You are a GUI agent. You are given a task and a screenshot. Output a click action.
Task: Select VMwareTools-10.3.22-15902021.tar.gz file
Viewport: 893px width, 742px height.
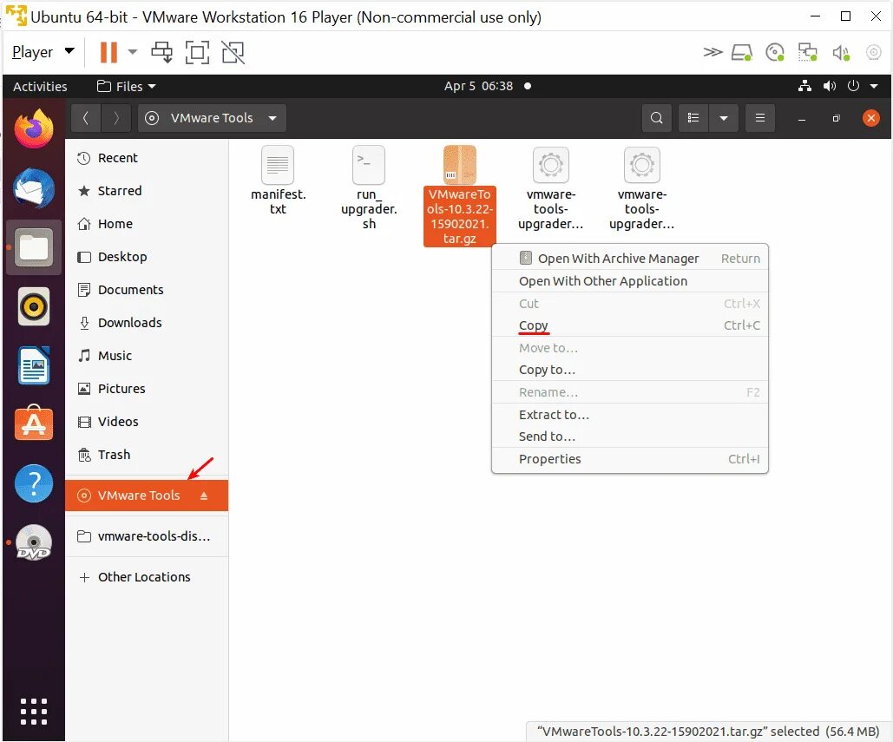pyautogui.click(x=460, y=195)
